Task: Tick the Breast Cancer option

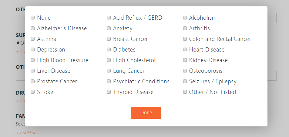Action: pos(109,39)
